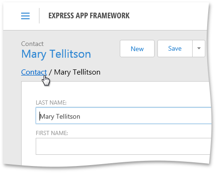This screenshot has width=218, height=174.
Task: Click Mary Tellitson in the breadcrumb
Action: (77, 72)
